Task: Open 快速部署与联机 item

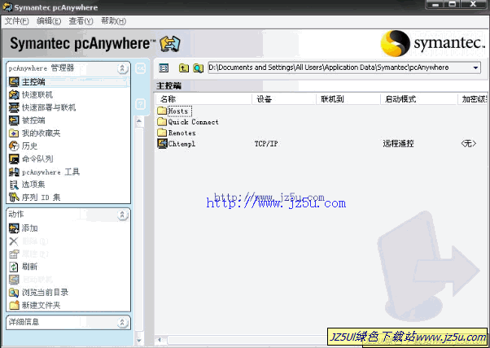Action: tap(42, 107)
